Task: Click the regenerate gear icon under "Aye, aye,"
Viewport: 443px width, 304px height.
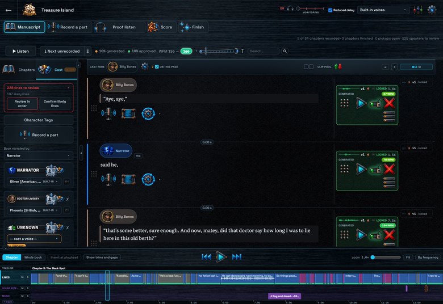Action: click(x=148, y=113)
